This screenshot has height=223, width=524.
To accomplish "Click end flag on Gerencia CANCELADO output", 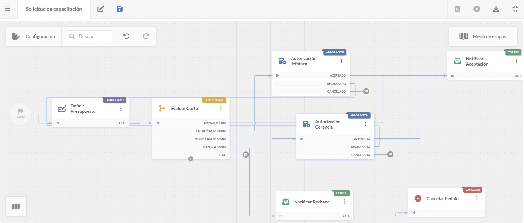I will (390, 154).
